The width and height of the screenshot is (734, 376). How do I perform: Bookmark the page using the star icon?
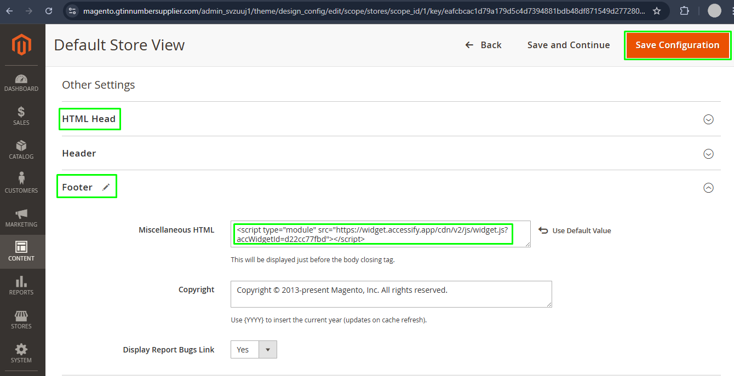tap(656, 10)
